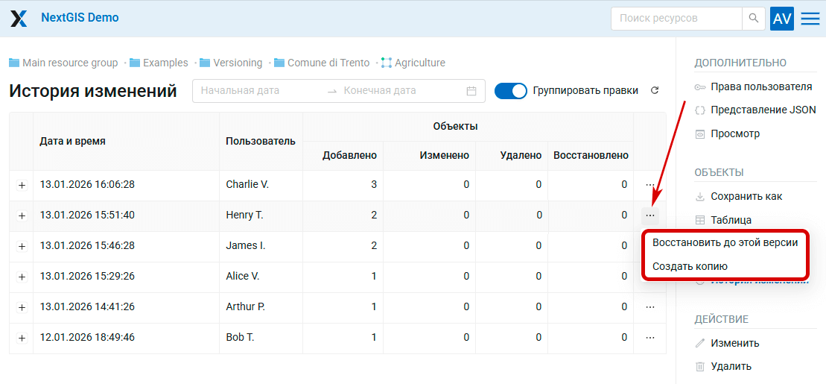
Task: Click the refresh history icon
Action: point(655,91)
